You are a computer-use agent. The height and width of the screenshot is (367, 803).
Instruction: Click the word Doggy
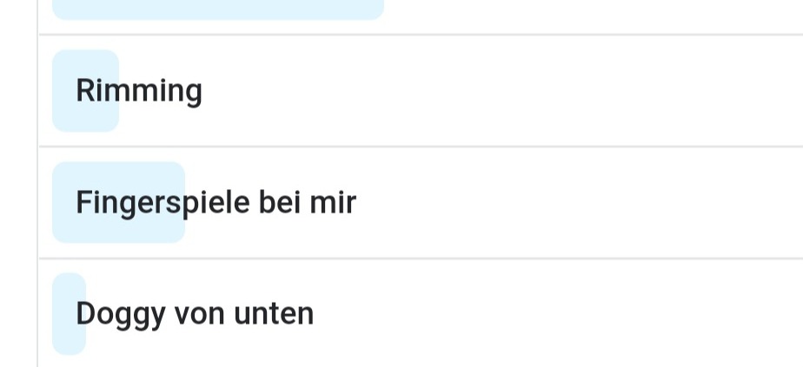click(x=121, y=315)
